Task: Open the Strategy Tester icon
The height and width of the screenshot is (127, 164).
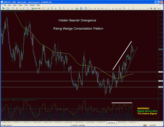Action: click(28, 8)
